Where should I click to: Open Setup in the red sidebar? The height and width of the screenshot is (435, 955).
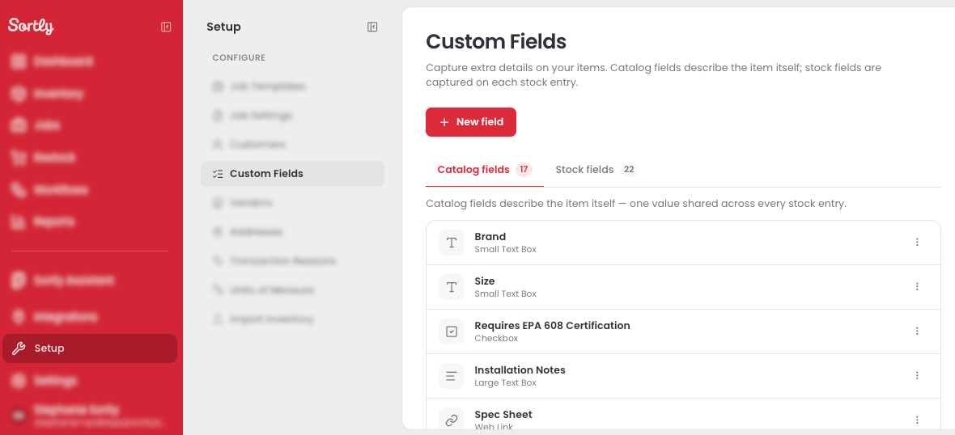click(x=90, y=348)
